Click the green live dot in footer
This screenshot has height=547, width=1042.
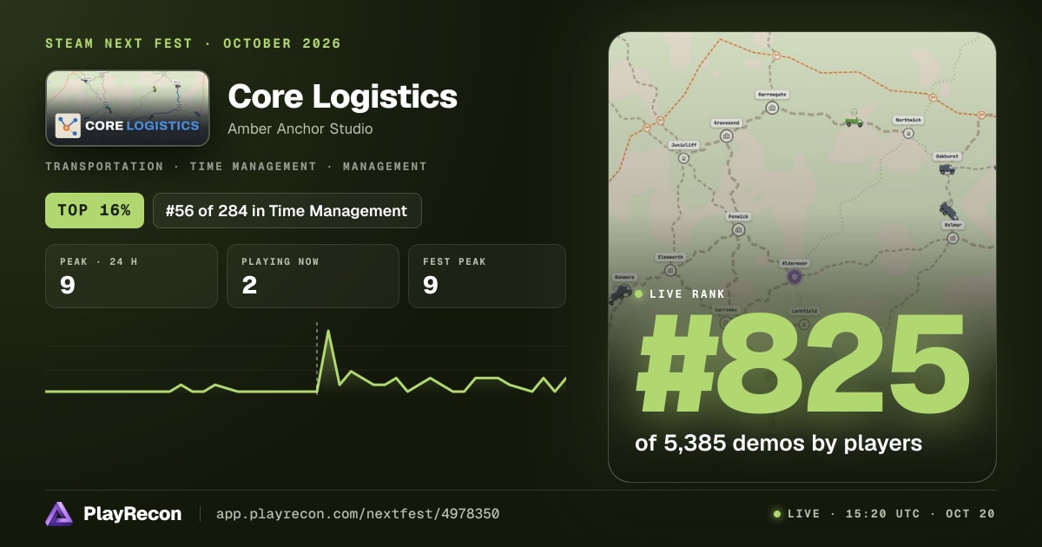[777, 514]
